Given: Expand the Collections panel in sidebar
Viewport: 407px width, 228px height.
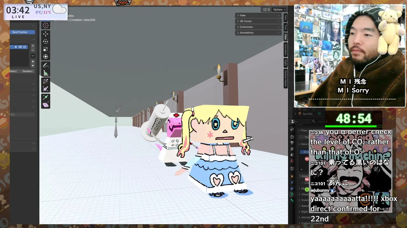Looking at the screenshot, I should (259, 27).
